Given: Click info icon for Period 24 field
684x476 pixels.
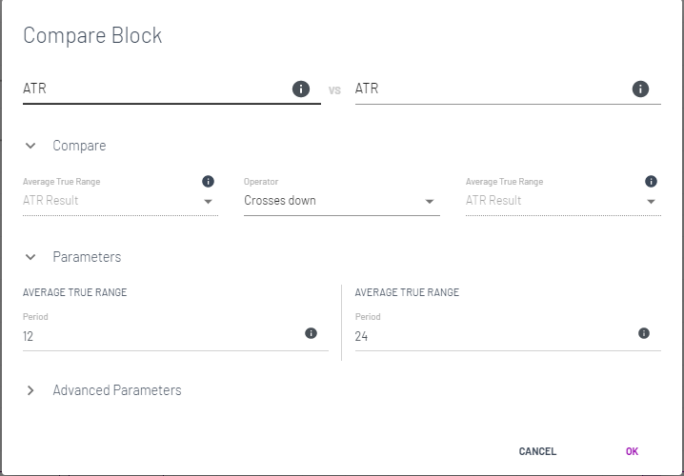Looking at the screenshot, I should 644,333.
